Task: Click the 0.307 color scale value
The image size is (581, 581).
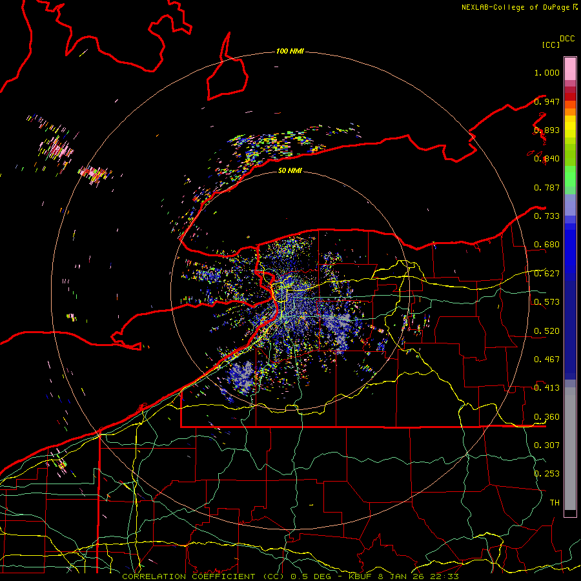Action: click(547, 445)
